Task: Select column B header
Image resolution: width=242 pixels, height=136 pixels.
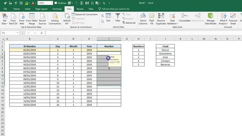Action: click(29, 39)
